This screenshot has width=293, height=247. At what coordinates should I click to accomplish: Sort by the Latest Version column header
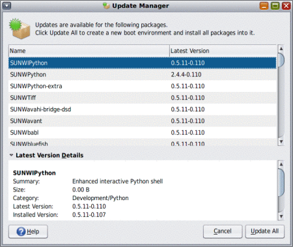[223, 51]
